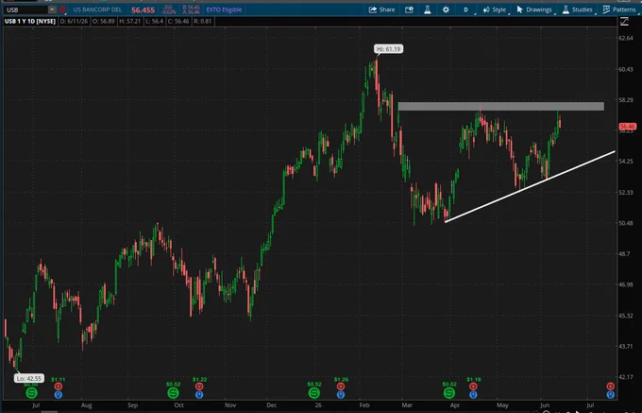
Task: Click the D: 6/11/26 date readout
Action: (x=74, y=21)
